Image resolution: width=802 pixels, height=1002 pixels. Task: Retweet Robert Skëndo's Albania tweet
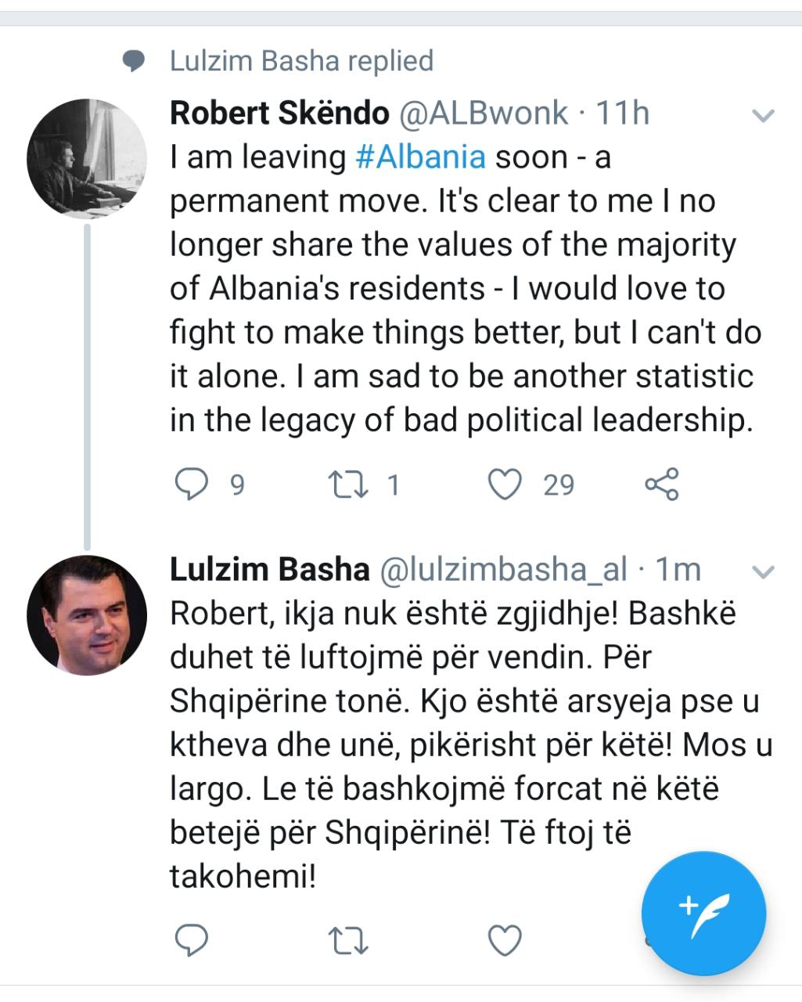349,485
